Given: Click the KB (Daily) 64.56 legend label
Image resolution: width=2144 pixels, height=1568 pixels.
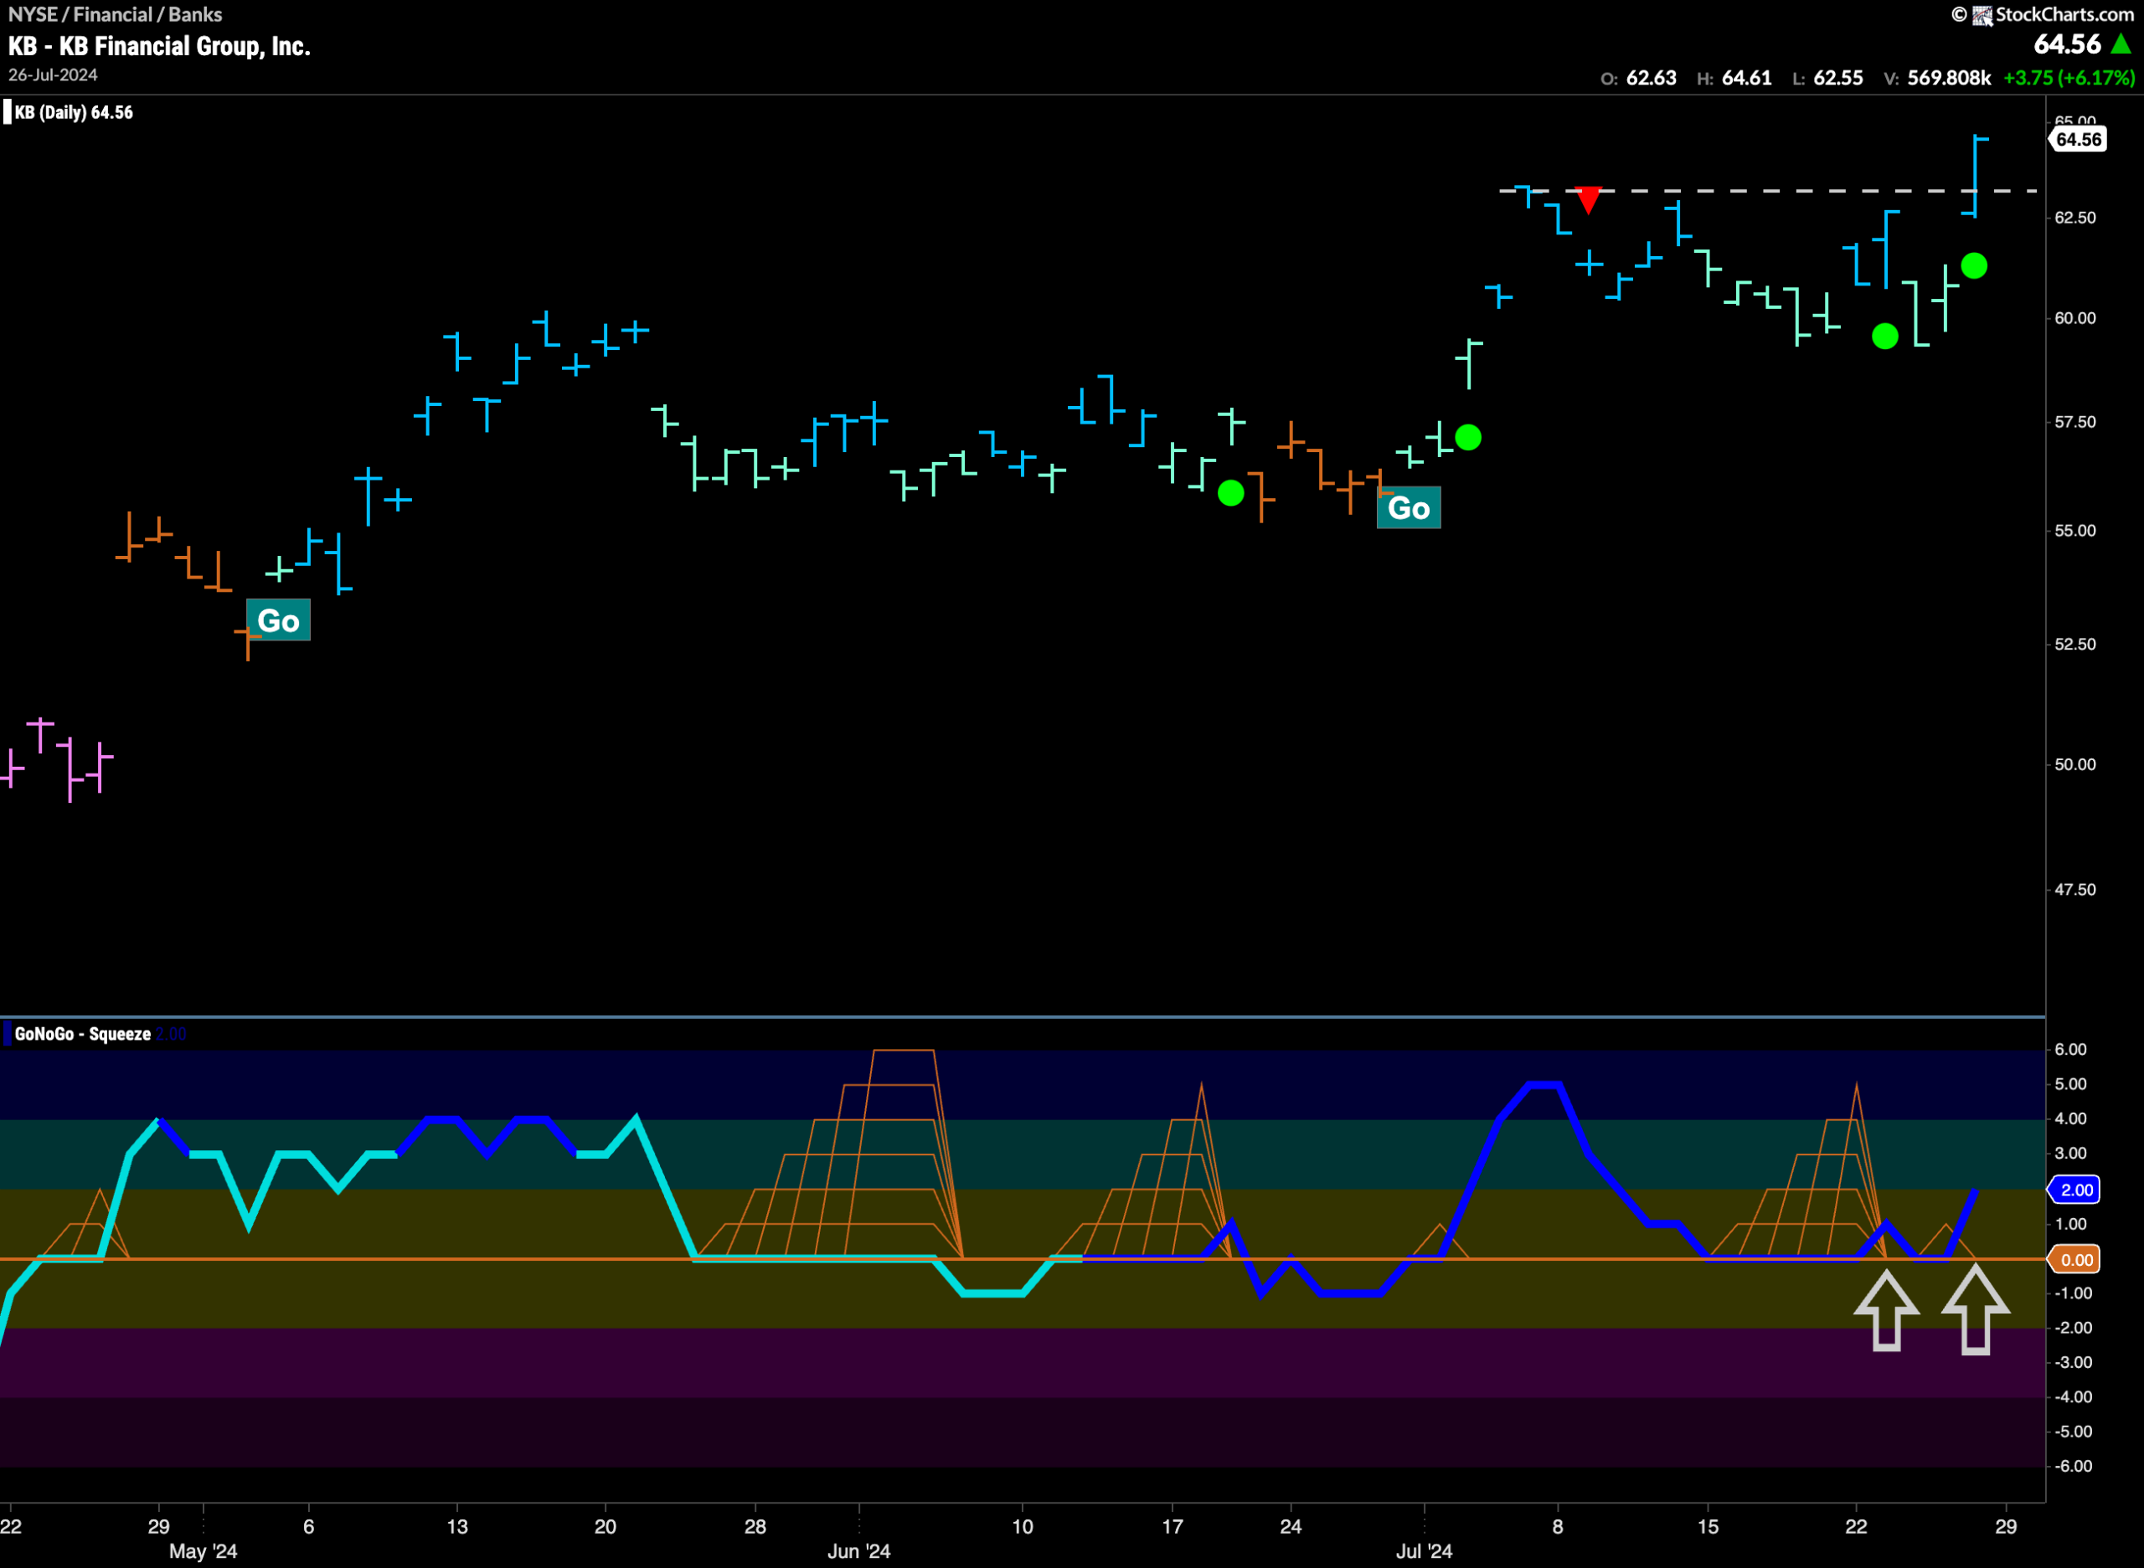Looking at the screenshot, I should (x=74, y=112).
